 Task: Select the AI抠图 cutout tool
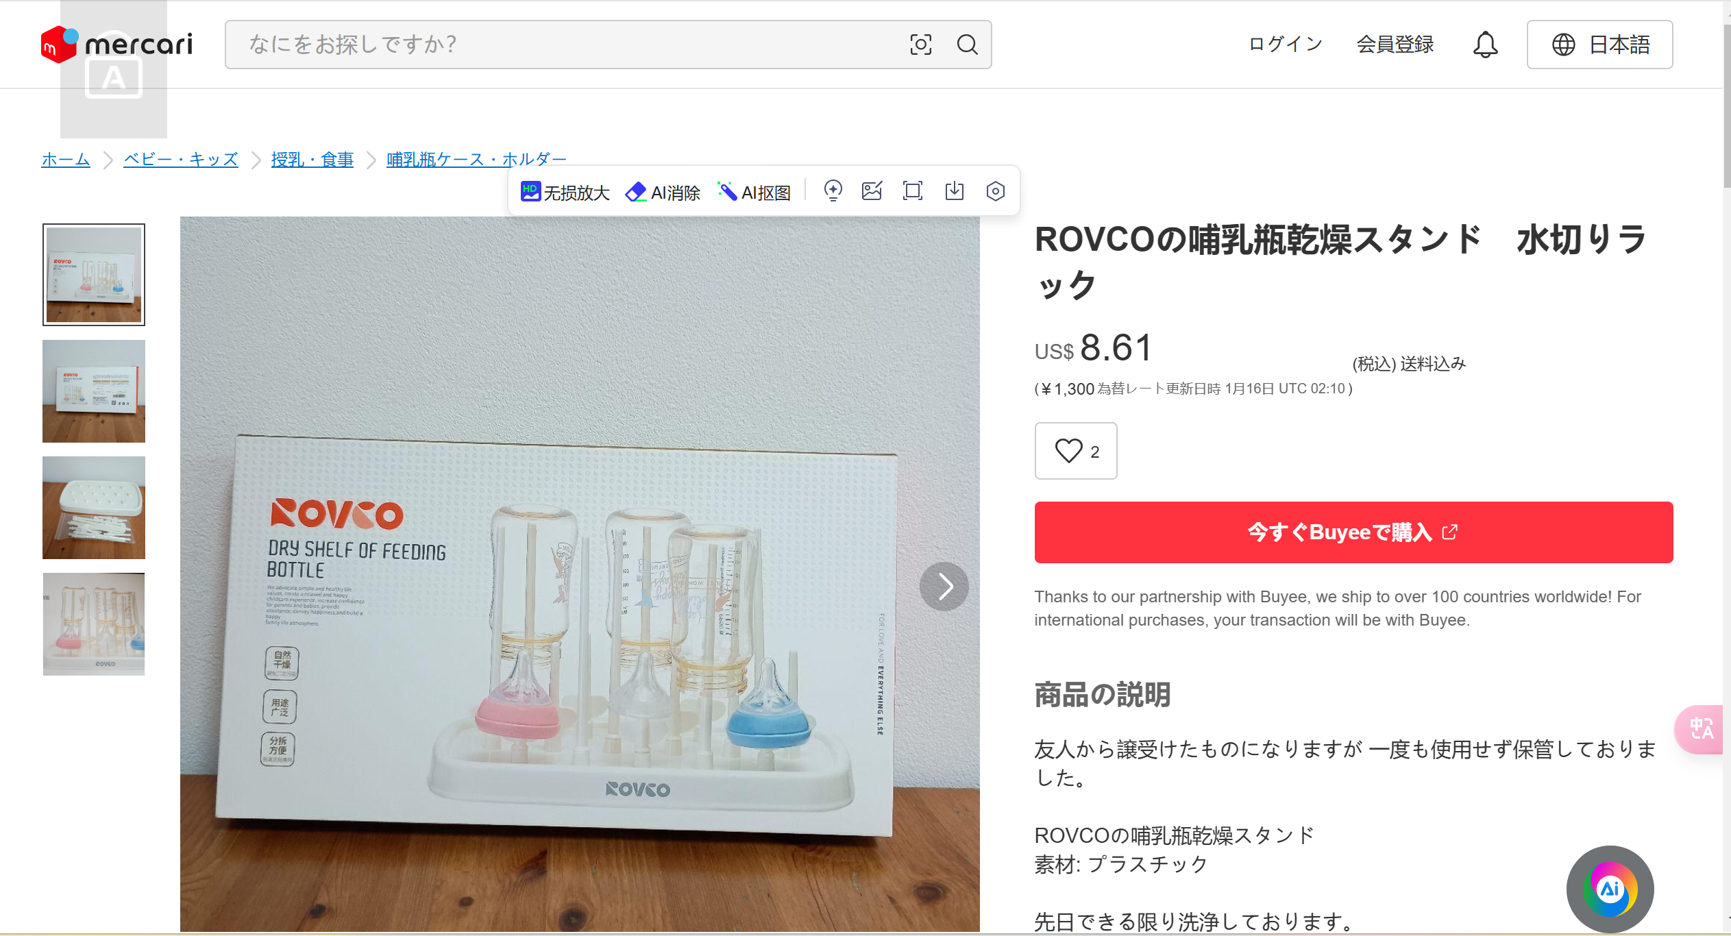pyautogui.click(x=754, y=192)
